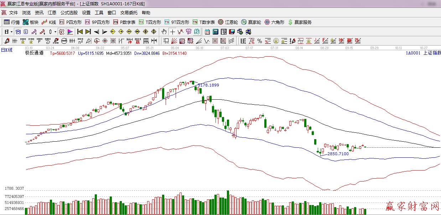This screenshot has height=215, width=441.
Task: Toggle the hand pan tool
Action: coord(164,32)
